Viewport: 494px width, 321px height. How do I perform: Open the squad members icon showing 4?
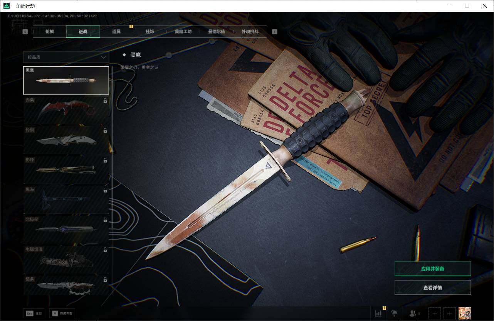415,313
